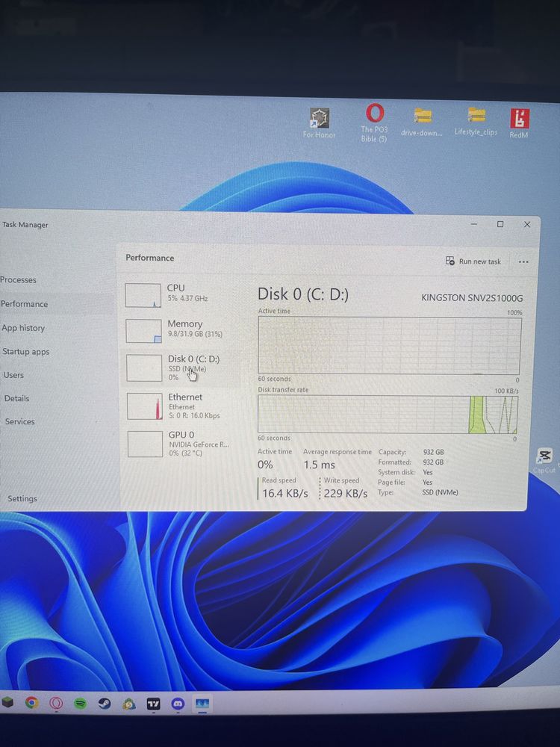
Task: Switch to Opera GX in the taskbar
Action: pos(56,703)
